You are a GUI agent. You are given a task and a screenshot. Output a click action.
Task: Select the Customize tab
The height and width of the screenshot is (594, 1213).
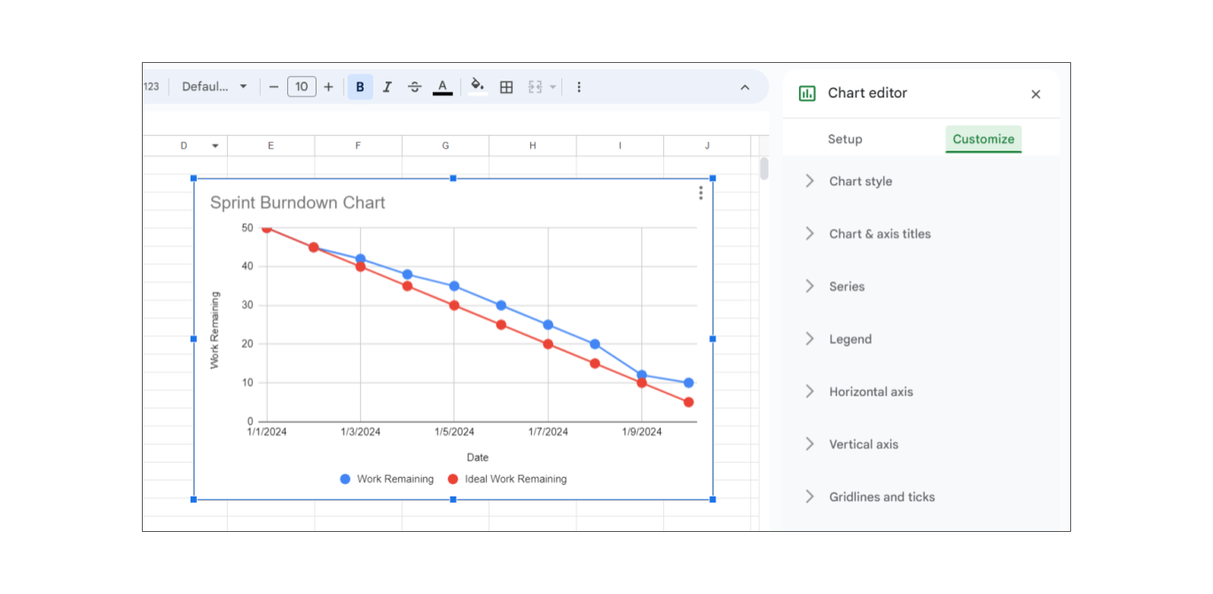coord(983,139)
